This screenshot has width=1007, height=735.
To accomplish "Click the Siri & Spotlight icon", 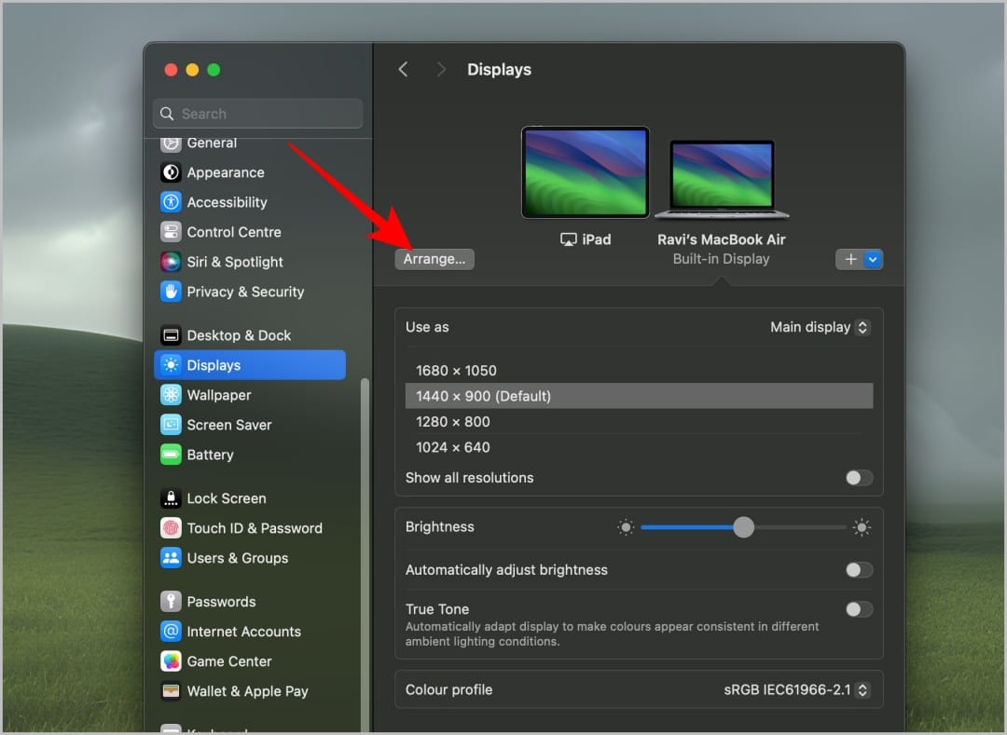I will click(171, 262).
